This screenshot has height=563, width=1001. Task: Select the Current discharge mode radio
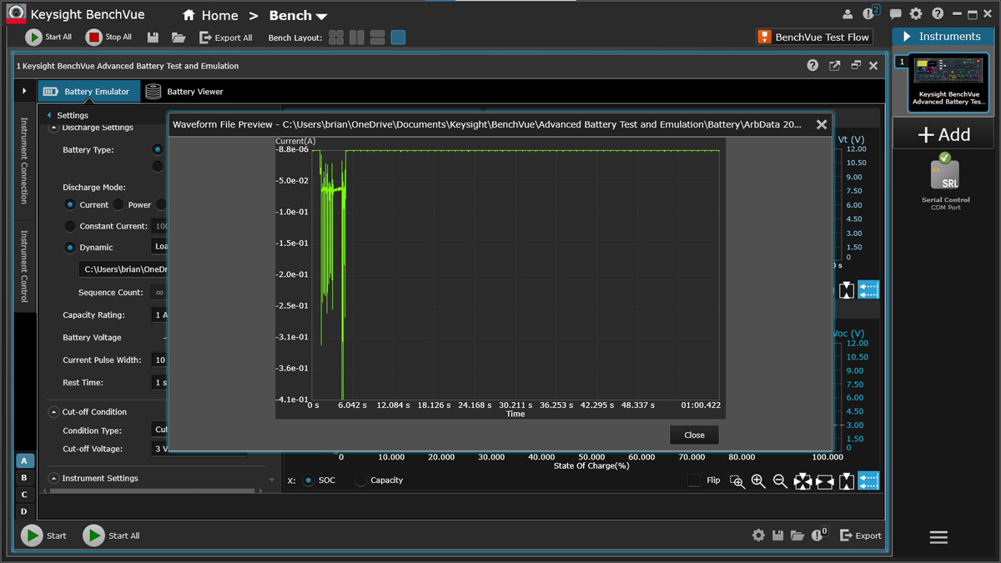click(x=70, y=204)
